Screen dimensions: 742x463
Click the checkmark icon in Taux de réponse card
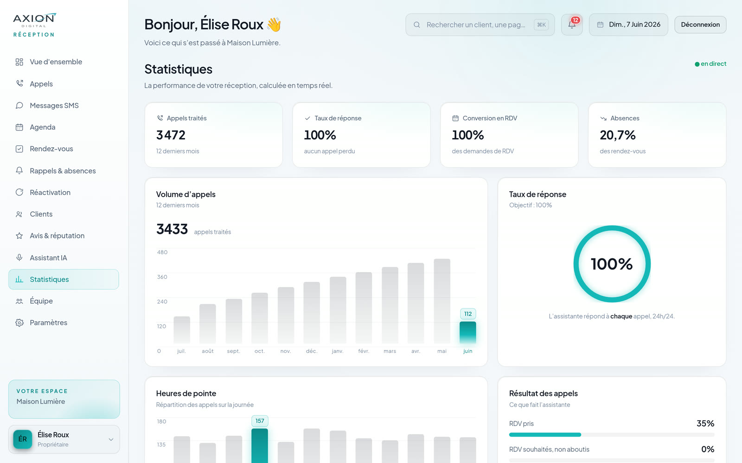point(307,118)
